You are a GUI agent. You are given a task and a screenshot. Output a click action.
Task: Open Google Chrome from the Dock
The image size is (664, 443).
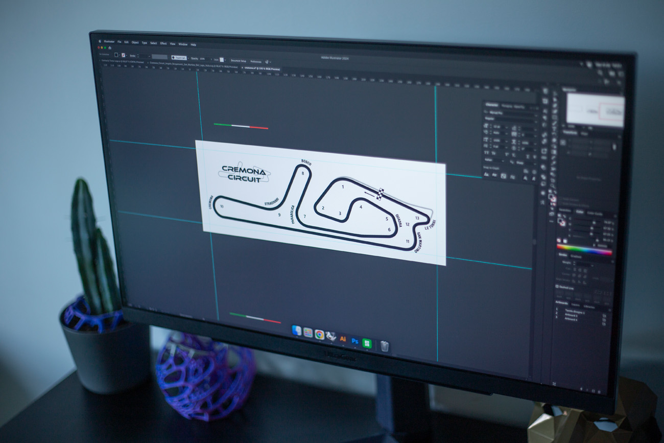point(319,335)
